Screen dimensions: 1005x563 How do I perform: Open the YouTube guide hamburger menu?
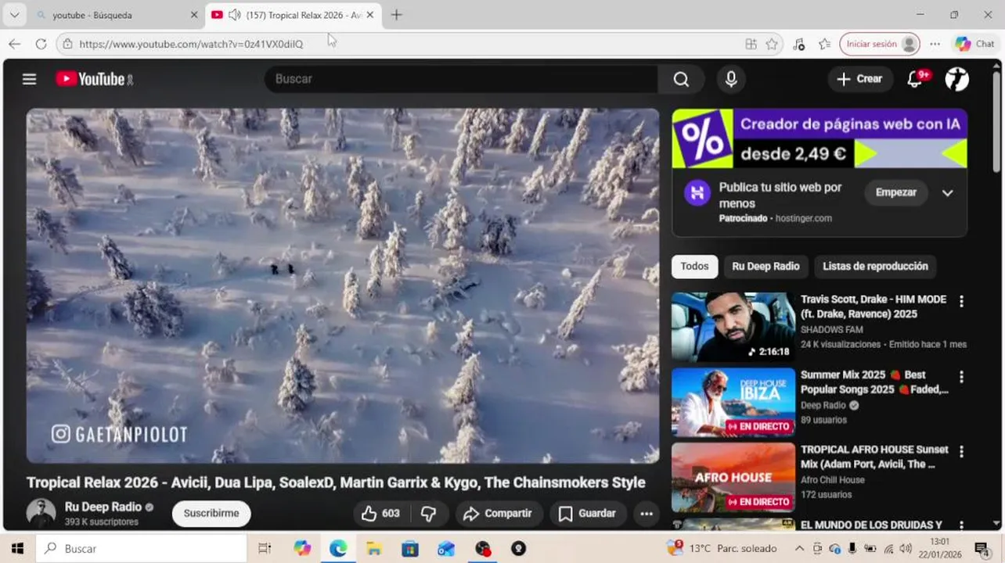pos(30,79)
